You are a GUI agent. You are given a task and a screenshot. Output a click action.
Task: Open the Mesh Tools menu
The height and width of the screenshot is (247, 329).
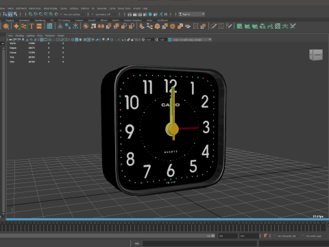(x=35, y=8)
